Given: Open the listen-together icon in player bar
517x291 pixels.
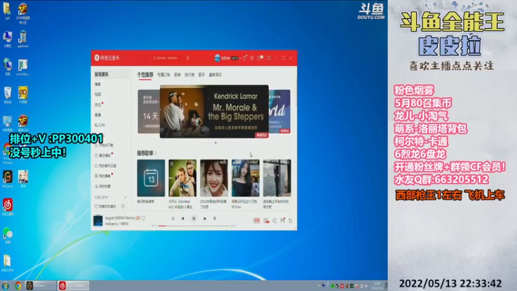Looking at the screenshot, I should click(x=282, y=220).
